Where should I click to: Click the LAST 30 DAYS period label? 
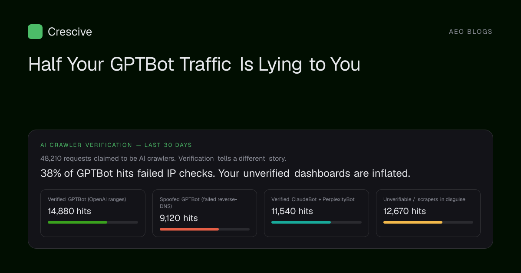(x=168, y=145)
